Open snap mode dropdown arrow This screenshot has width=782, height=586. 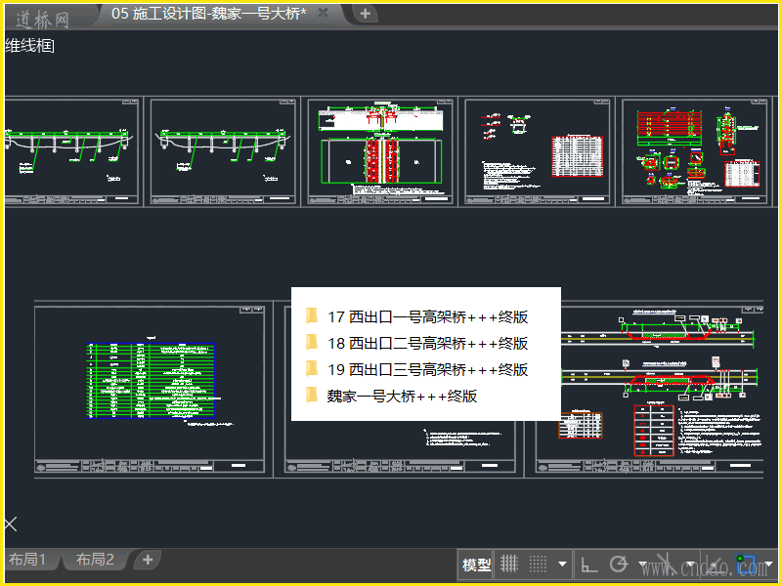(x=562, y=565)
